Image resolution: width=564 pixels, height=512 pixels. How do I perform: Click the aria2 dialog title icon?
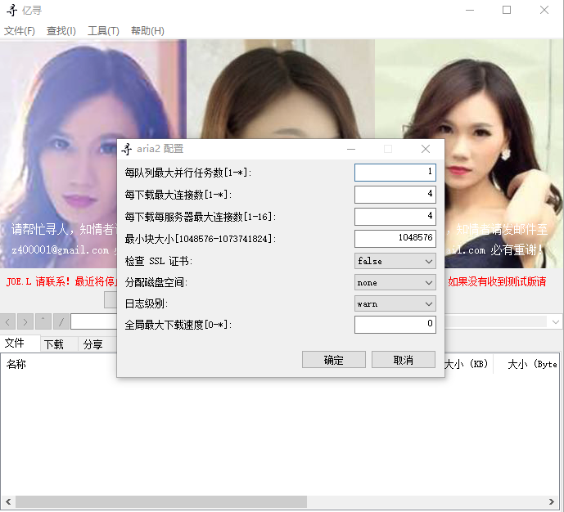point(127,149)
